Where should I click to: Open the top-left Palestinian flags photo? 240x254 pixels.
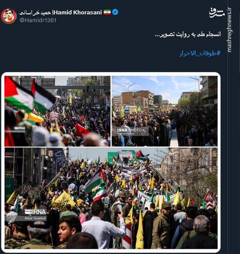click(x=57, y=111)
